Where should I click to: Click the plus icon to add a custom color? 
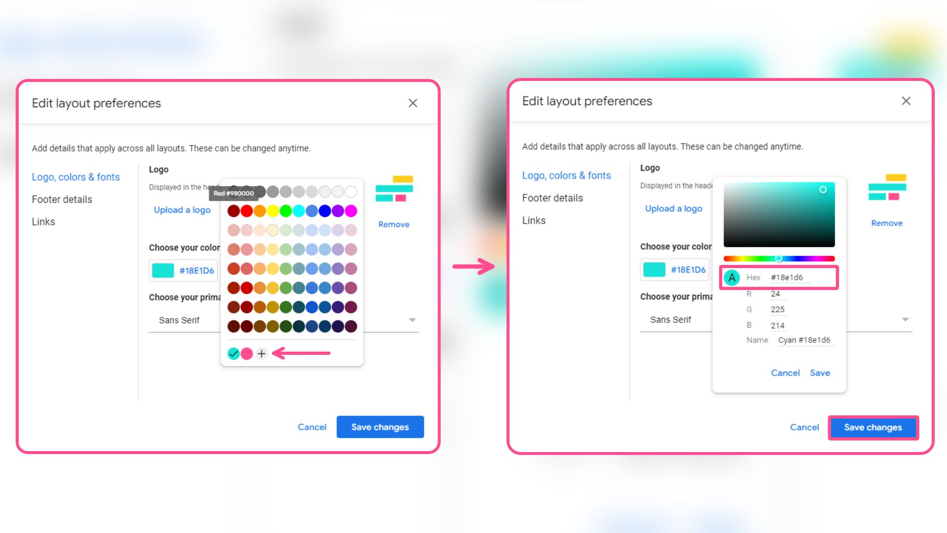click(x=261, y=353)
